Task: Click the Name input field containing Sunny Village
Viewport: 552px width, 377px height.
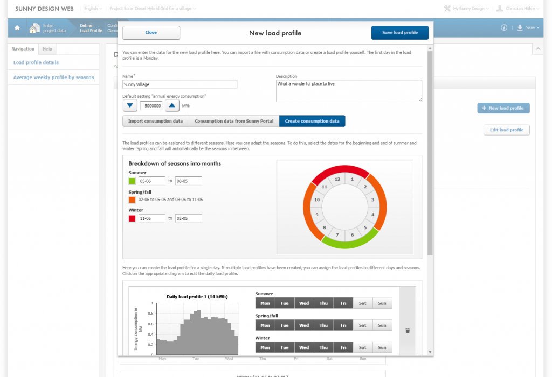Action: (x=180, y=84)
